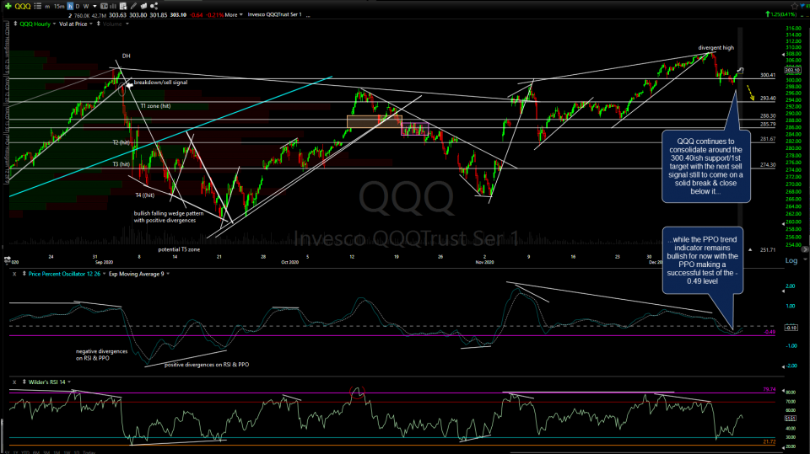Click the 288.30 price level label
The height and width of the screenshot is (454, 810).
768,116
